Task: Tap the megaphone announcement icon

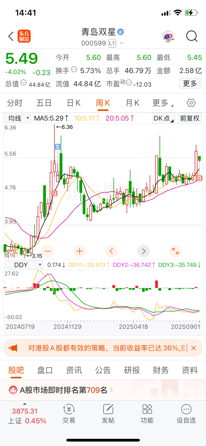Action: [x=13, y=348]
